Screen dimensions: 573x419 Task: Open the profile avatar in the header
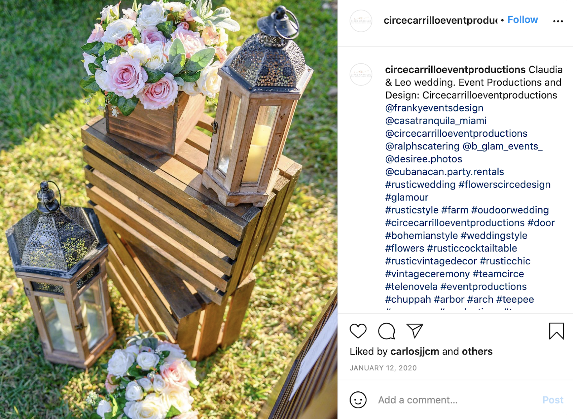point(361,21)
